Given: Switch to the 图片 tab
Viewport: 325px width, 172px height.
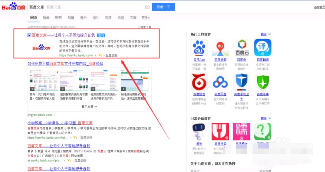Looking at the screenshot, I should click(96, 18).
